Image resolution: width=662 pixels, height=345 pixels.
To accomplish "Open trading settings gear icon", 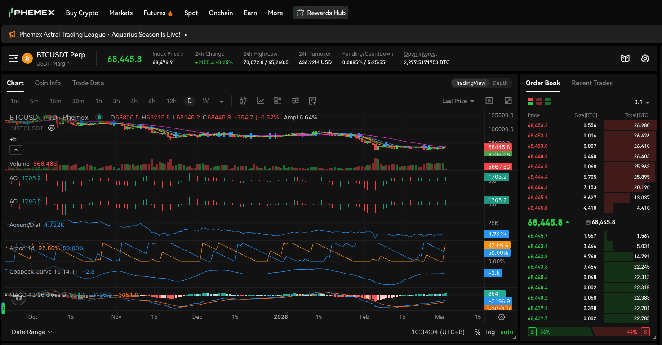I will 645,58.
